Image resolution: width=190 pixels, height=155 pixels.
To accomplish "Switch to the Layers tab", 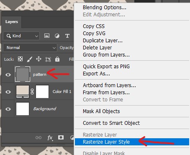I will [x=12, y=22].
